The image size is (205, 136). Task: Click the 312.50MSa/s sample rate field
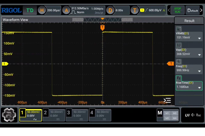pos(80,8)
